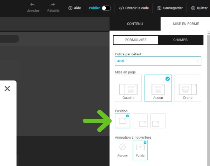Select the second Position option

tap(140, 121)
